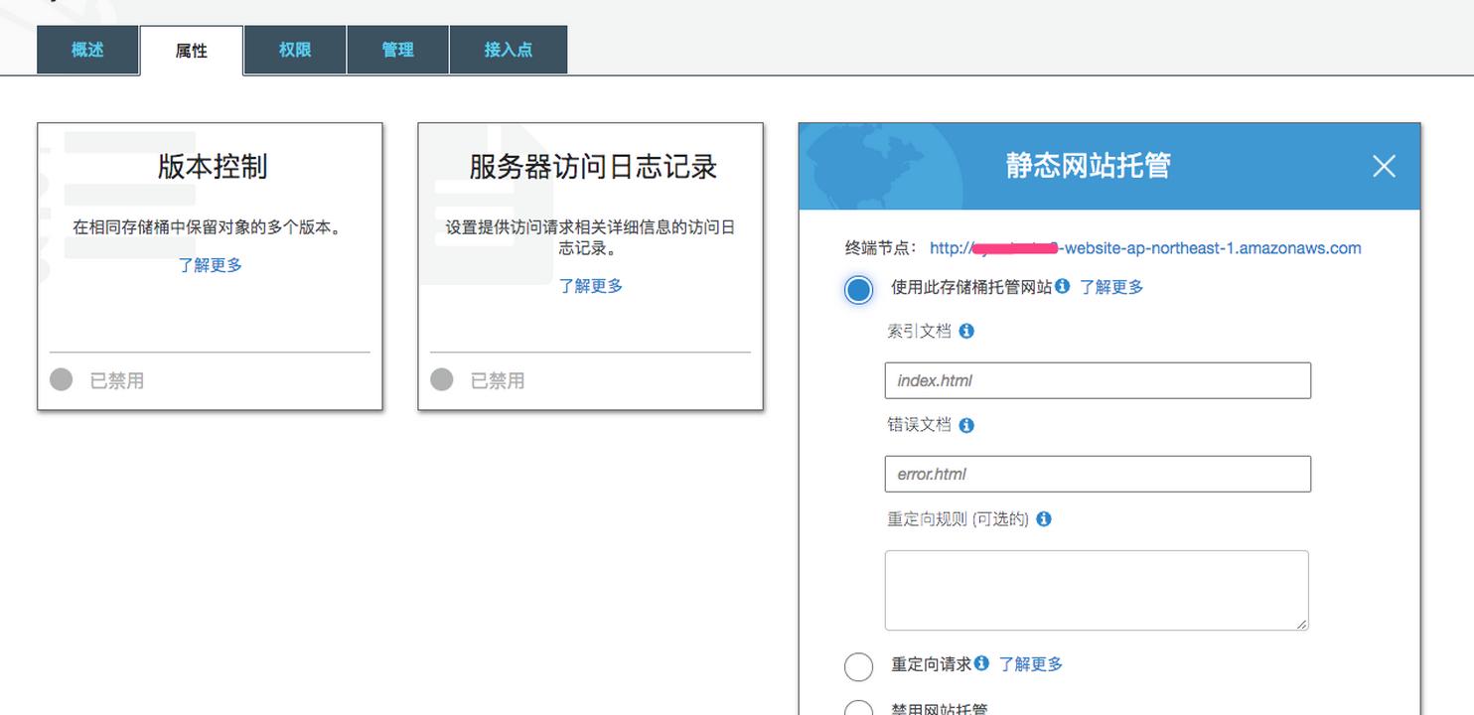Select the 禁用网站托管 radio button
This screenshot has width=1474, height=715.
pos(858,708)
